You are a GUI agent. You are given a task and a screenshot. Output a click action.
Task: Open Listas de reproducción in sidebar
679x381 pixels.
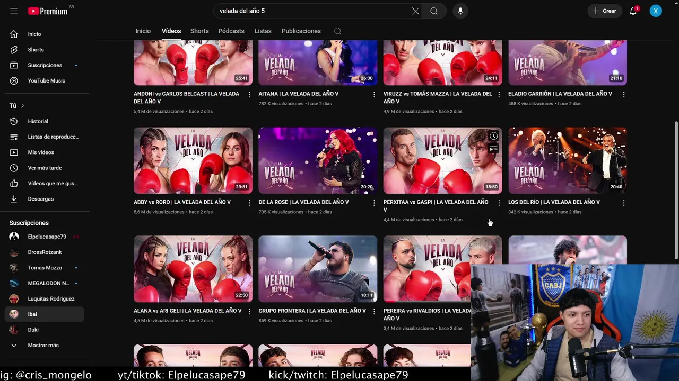(x=45, y=137)
